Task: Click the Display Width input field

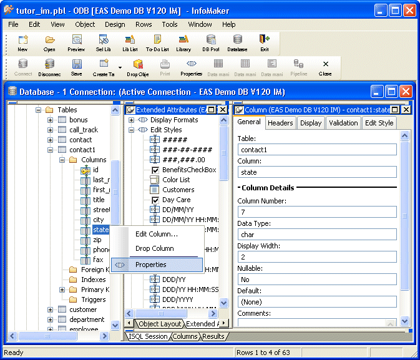Action: tap(317, 257)
